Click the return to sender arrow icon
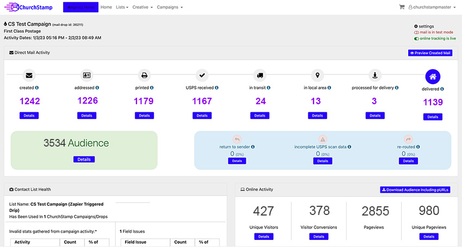The image size is (462, 247). coord(237,139)
